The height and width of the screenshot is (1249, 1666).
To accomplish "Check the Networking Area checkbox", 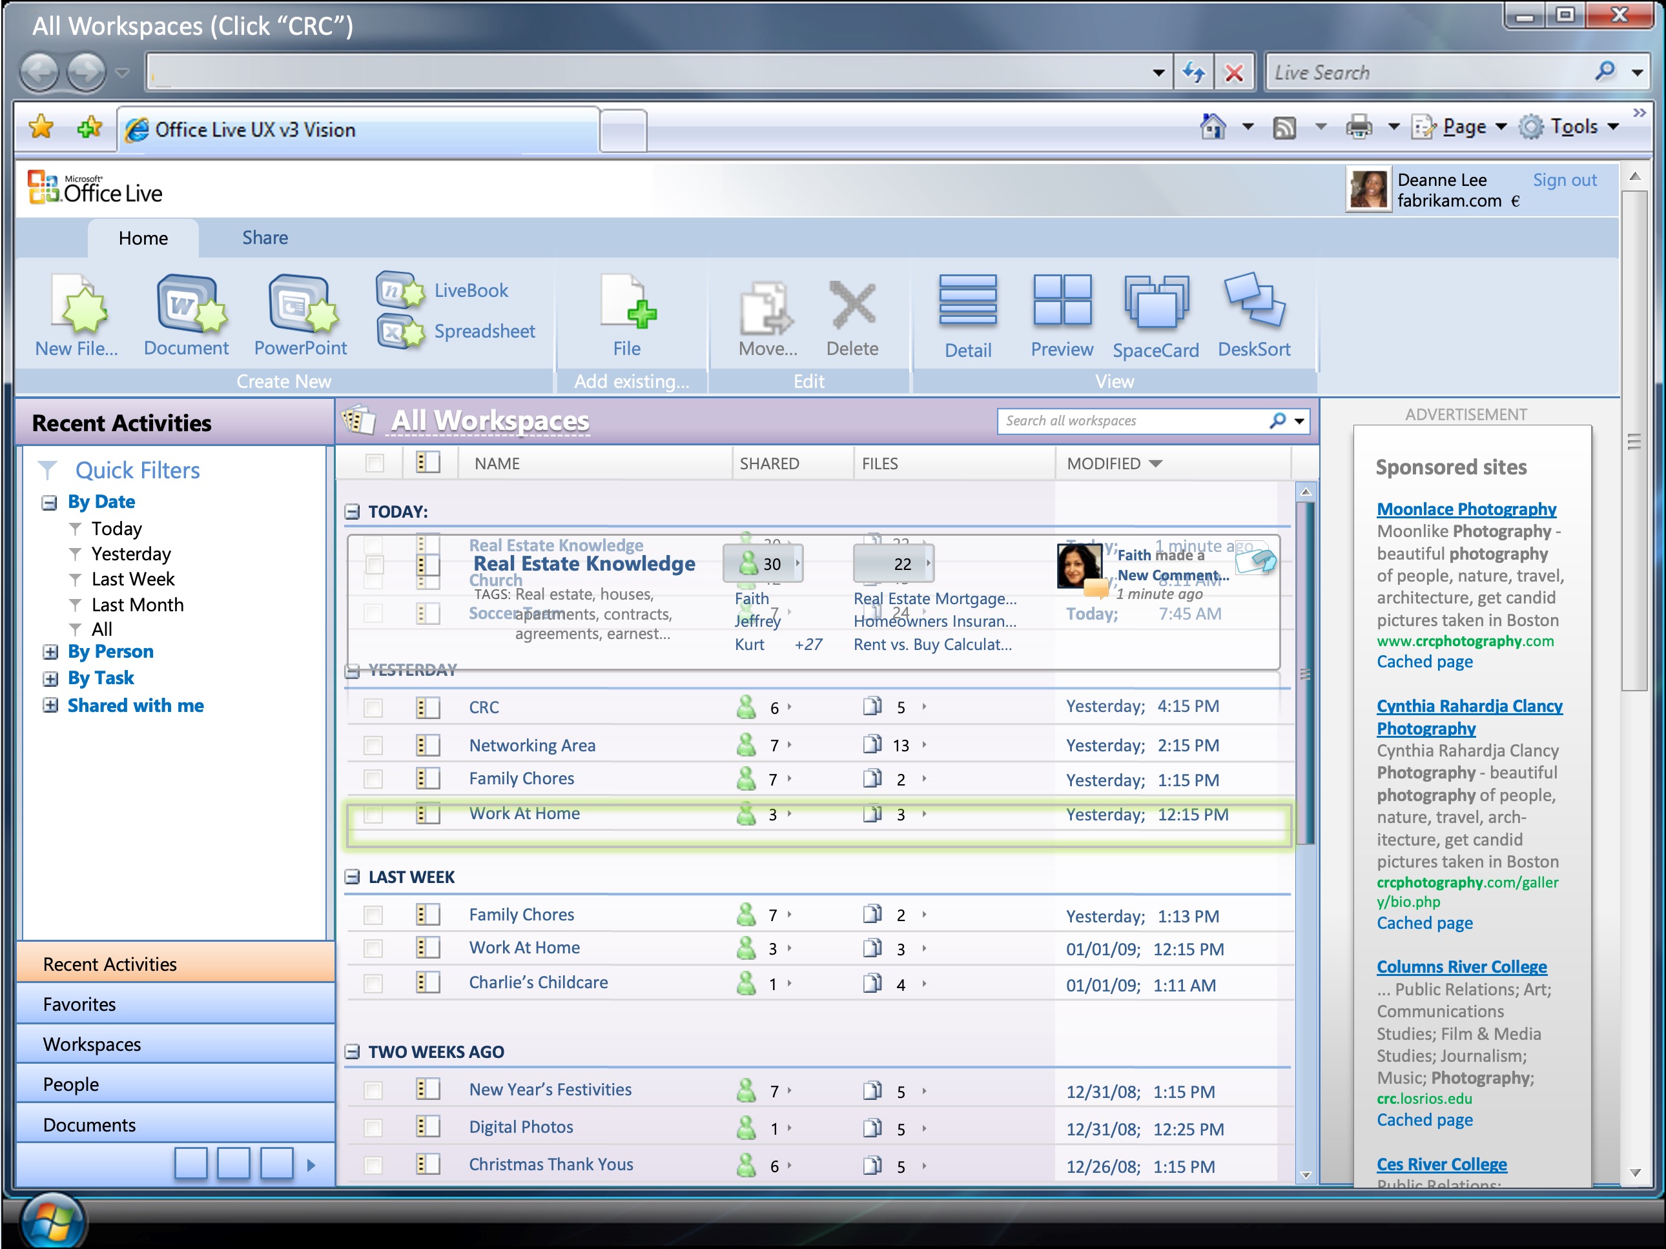I will [x=373, y=745].
